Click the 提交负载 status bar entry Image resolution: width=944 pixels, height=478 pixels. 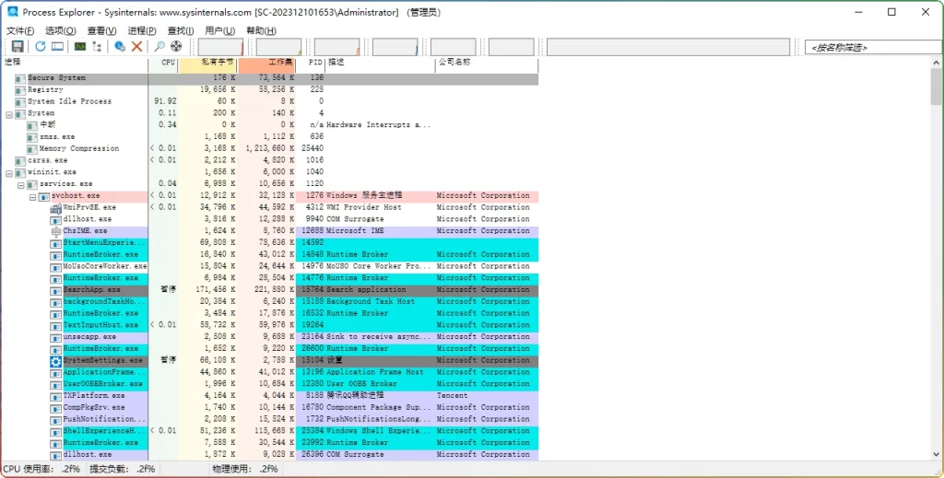[x=123, y=469]
